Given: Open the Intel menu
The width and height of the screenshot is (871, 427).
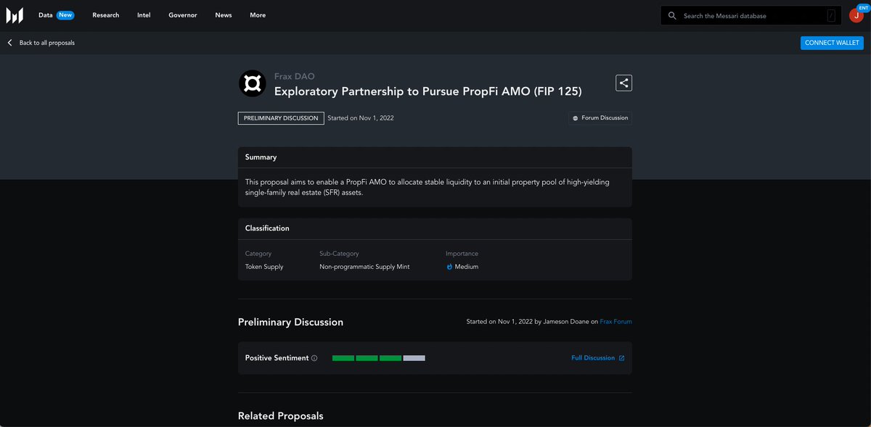Looking at the screenshot, I should point(144,15).
